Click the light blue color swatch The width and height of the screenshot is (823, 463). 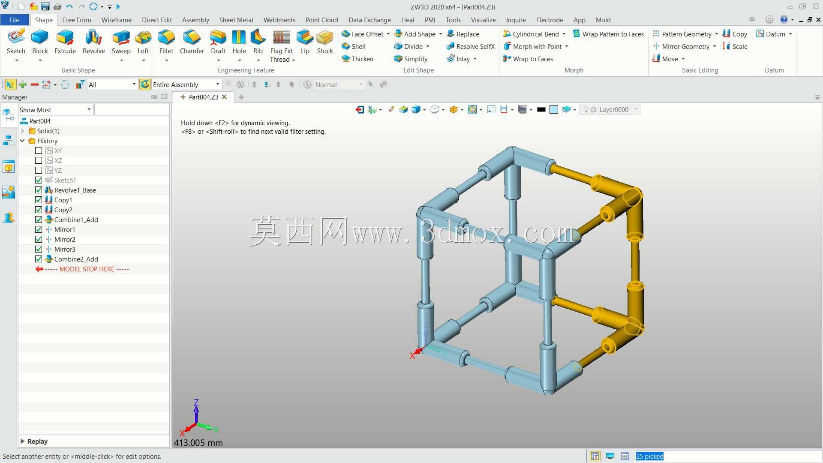[x=553, y=109]
